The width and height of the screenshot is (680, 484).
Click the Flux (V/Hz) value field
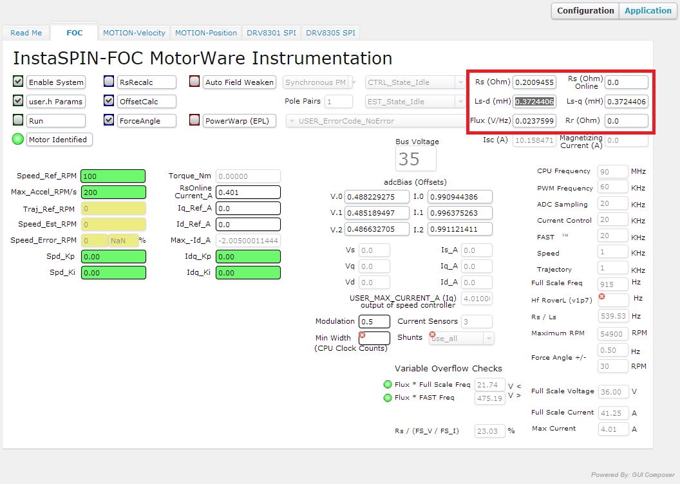(534, 121)
